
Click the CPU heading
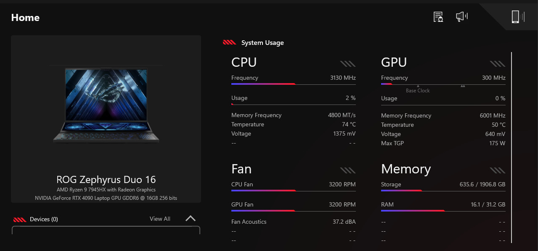click(x=244, y=62)
